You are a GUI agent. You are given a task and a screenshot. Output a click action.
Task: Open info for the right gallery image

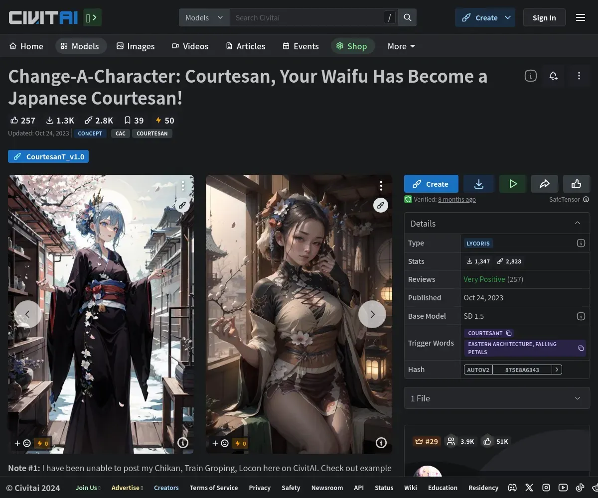[381, 443]
